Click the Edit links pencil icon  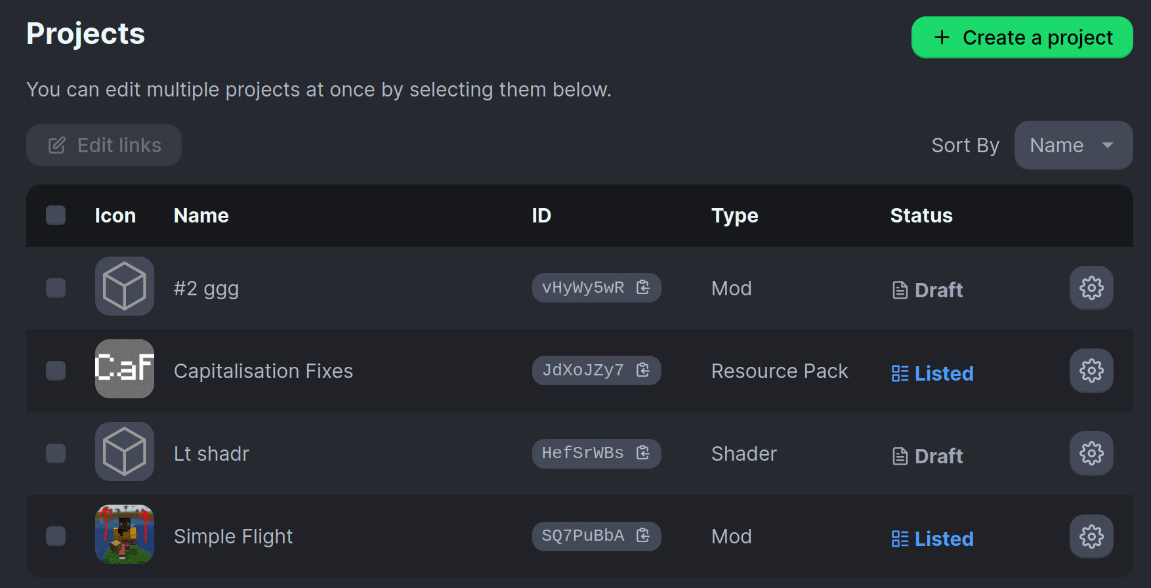pyautogui.click(x=57, y=145)
